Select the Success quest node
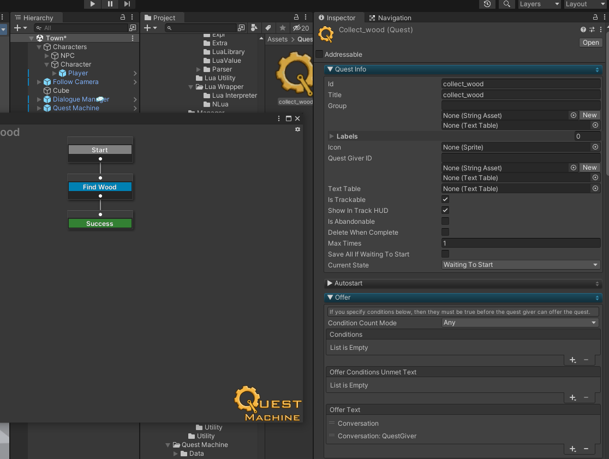The height and width of the screenshot is (459, 609). click(x=100, y=224)
